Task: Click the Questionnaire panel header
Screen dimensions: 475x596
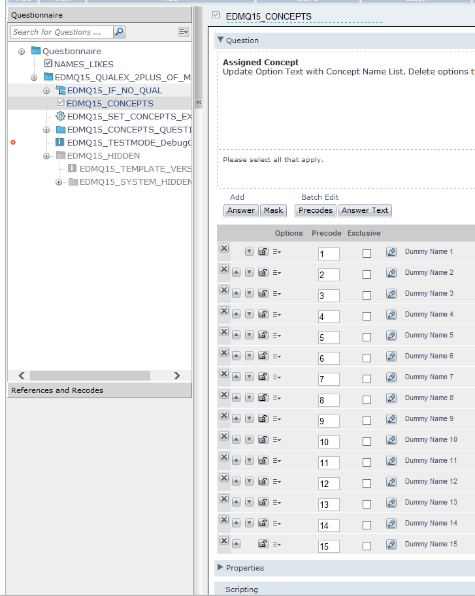Action: pyautogui.click(x=100, y=15)
